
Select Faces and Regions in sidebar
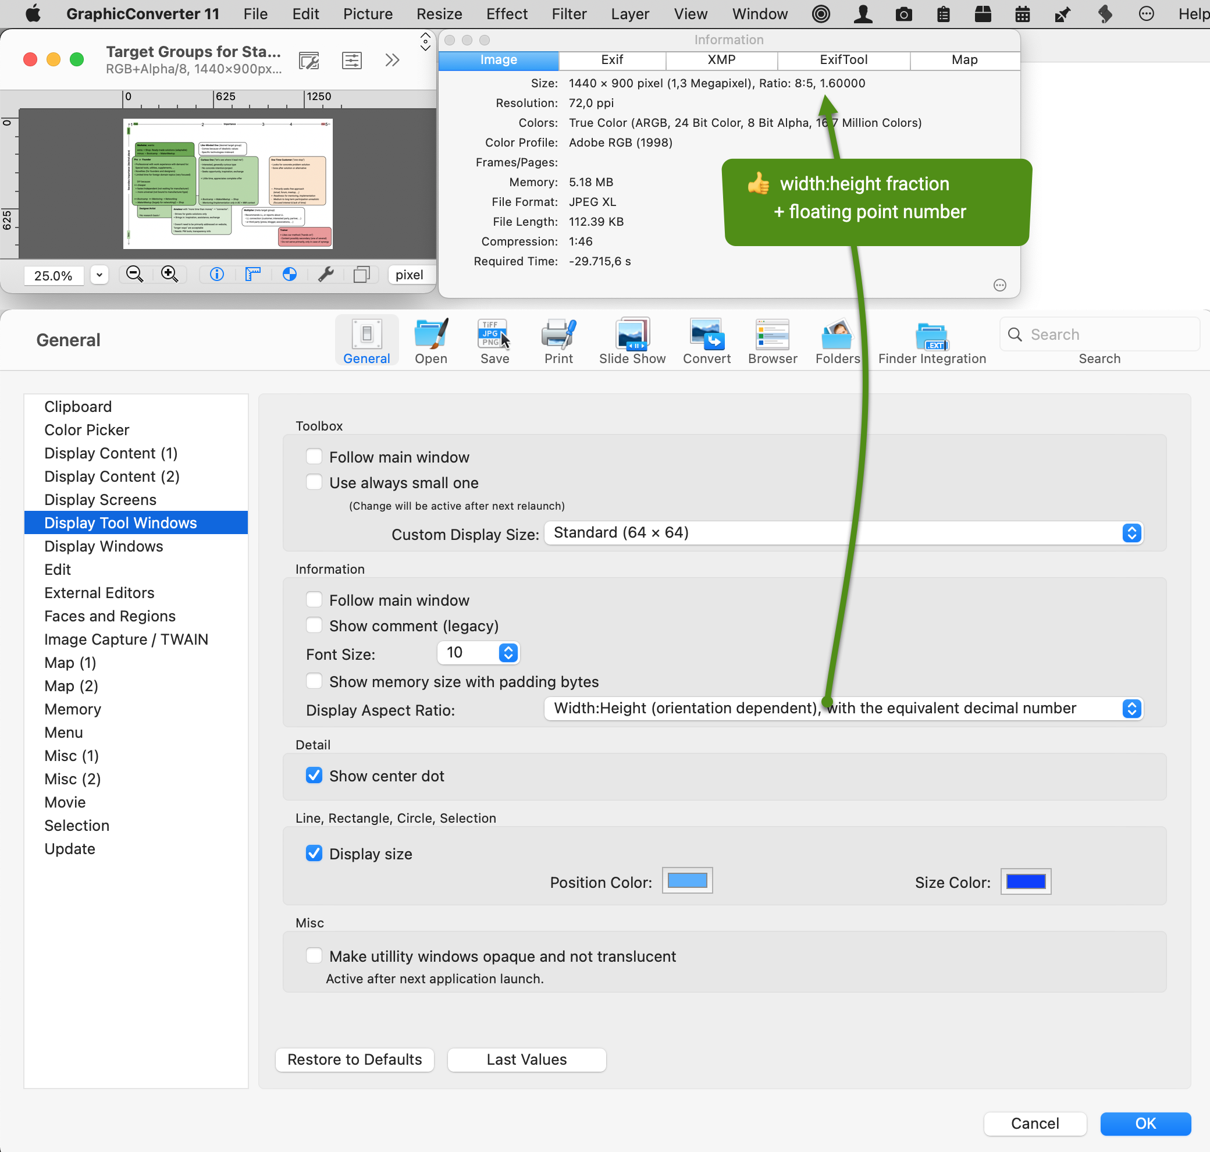[x=136, y=616]
